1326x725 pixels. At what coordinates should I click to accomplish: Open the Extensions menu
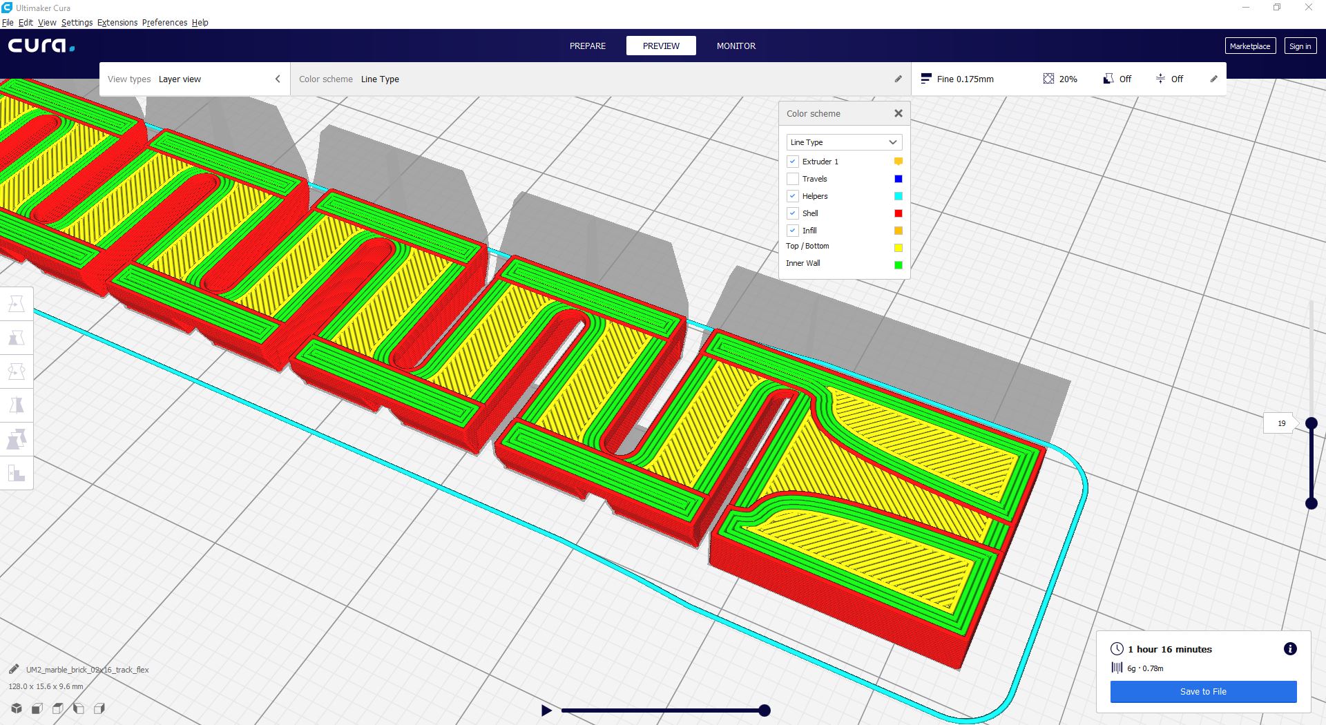click(117, 22)
